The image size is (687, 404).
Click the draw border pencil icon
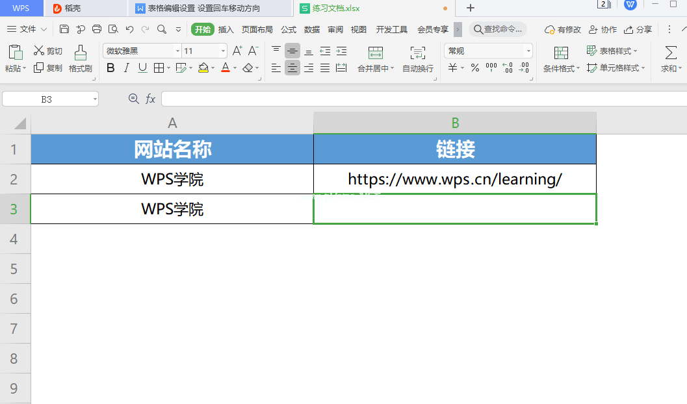[x=181, y=68]
